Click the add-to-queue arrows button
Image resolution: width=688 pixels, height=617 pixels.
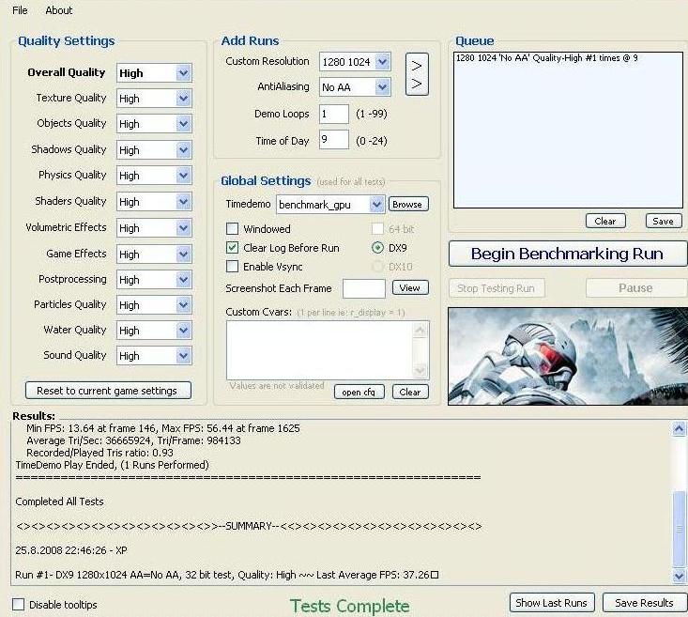pyautogui.click(x=417, y=74)
